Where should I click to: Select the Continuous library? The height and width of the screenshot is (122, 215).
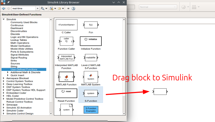[17, 25]
